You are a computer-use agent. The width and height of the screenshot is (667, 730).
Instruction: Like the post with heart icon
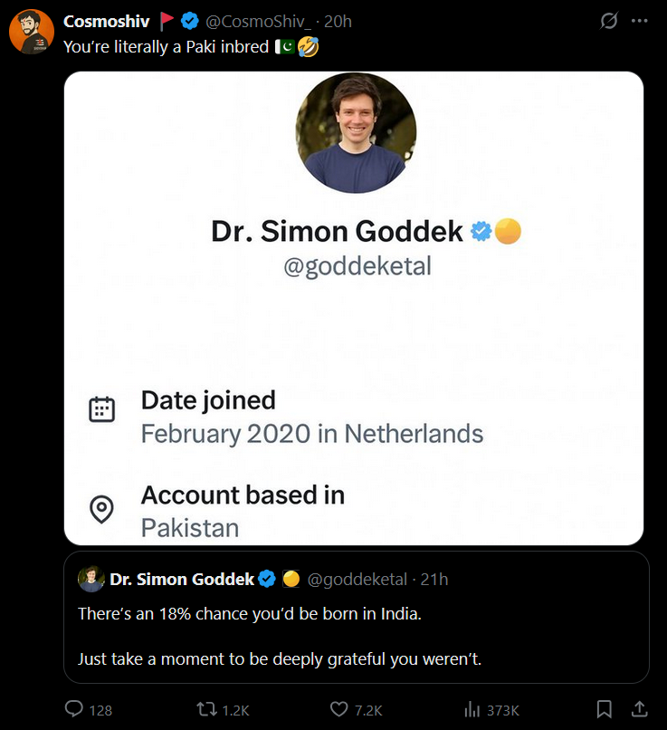coord(339,709)
